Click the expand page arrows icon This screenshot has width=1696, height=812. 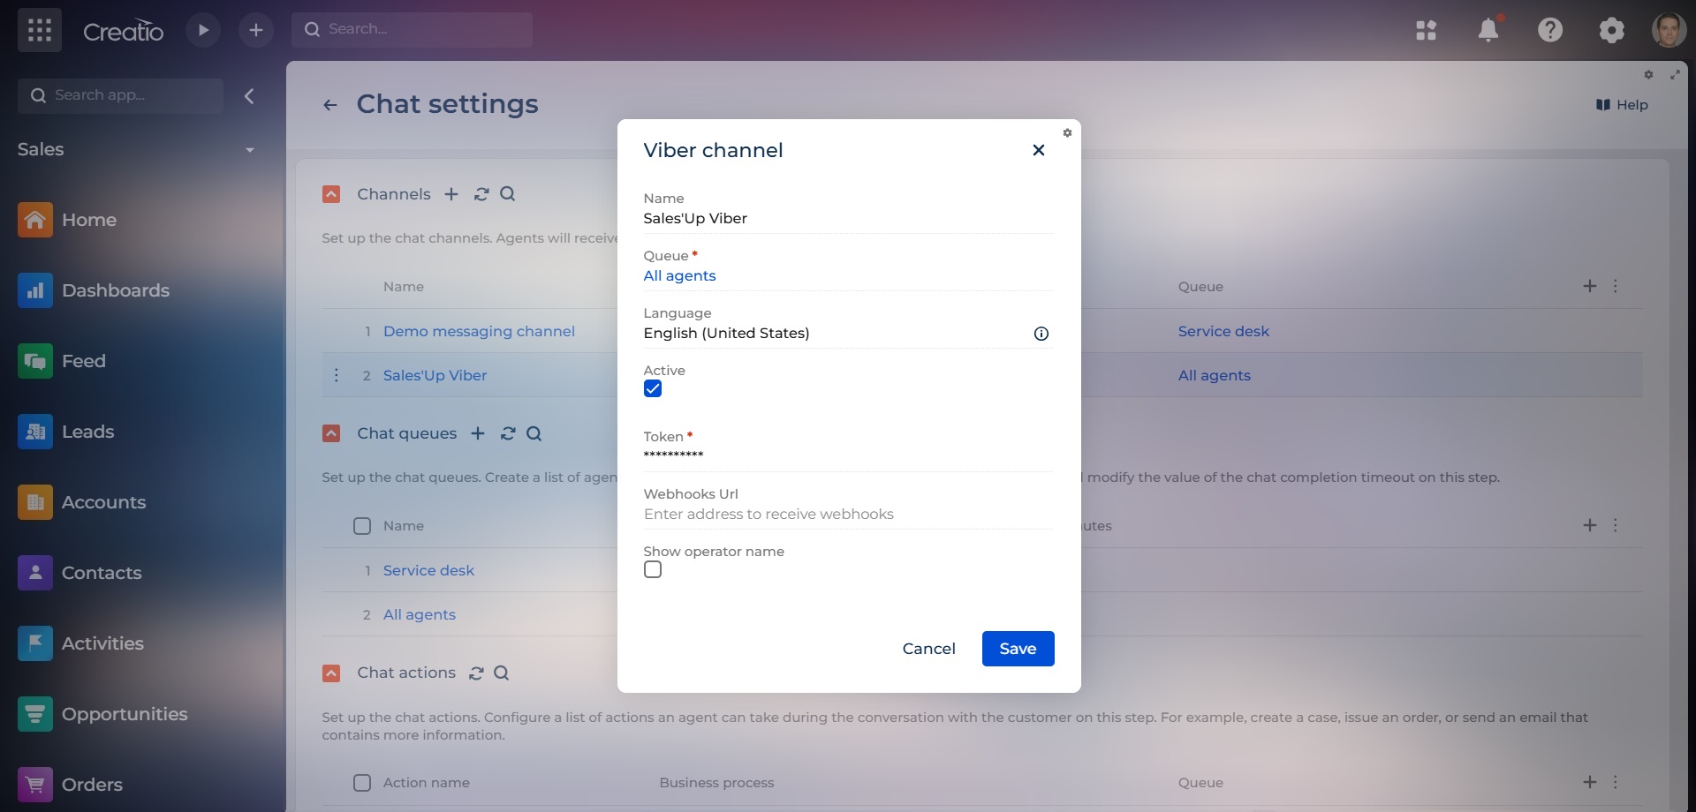[x=1675, y=75]
